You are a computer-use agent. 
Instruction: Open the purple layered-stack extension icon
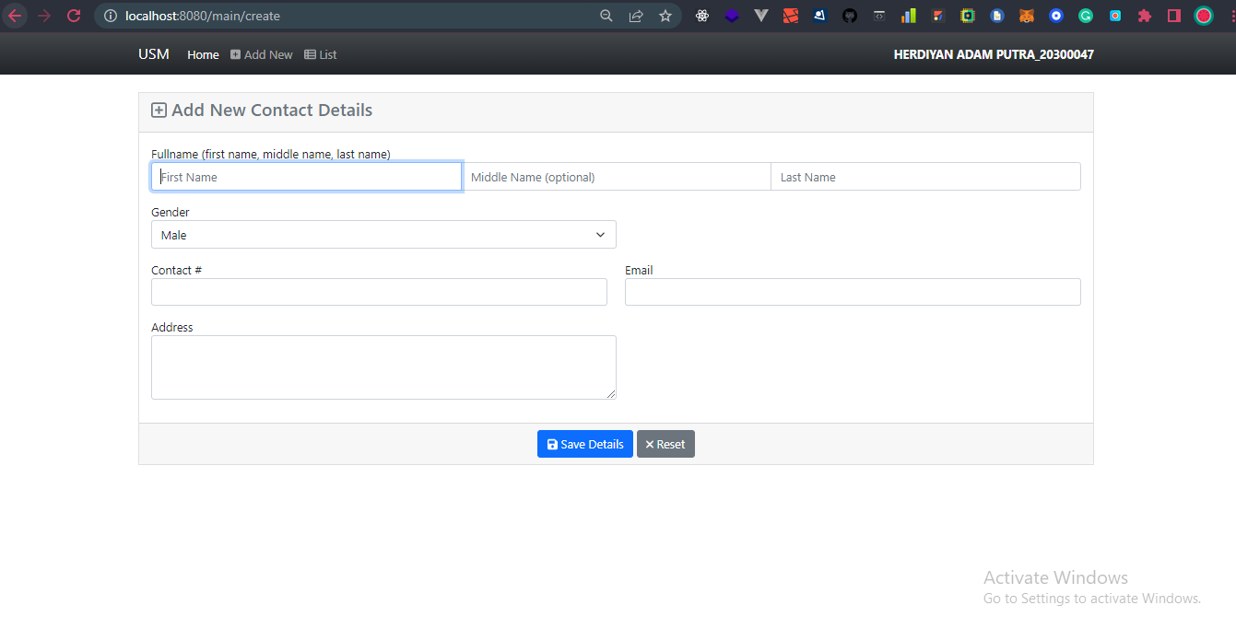[x=732, y=16]
